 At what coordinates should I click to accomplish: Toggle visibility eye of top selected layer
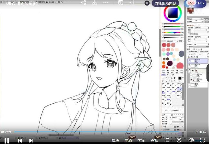click(x=189, y=61)
